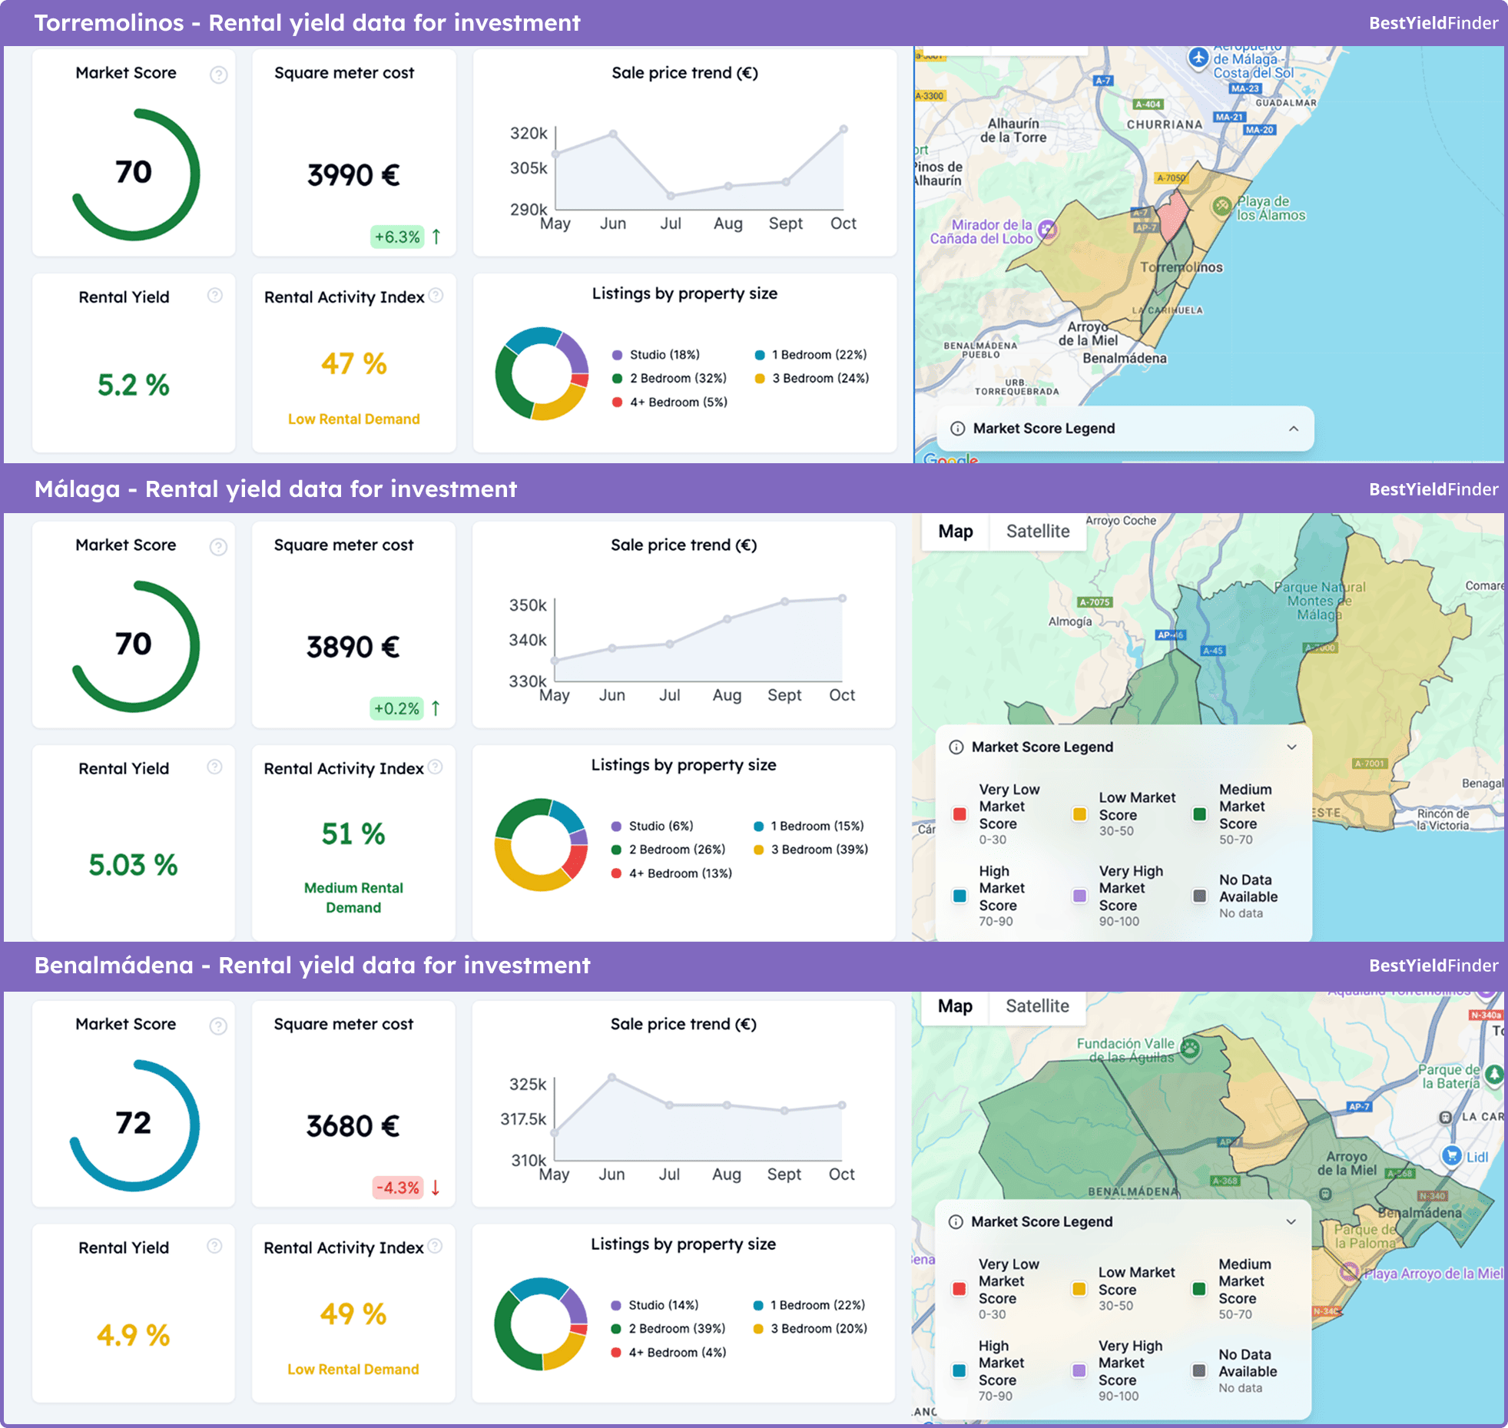The height and width of the screenshot is (1428, 1508).
Task: Click Very Low Market Score red swatch in Málaga legend
Action: point(959,814)
